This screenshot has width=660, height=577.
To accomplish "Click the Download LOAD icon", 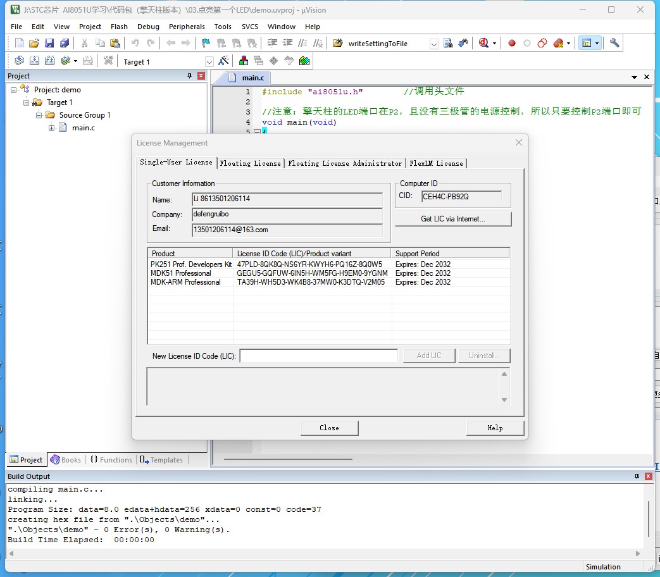I will pyautogui.click(x=108, y=61).
